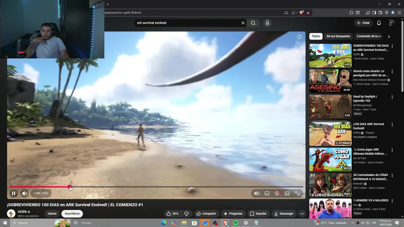Open Windows Start menu

pos(5,223)
